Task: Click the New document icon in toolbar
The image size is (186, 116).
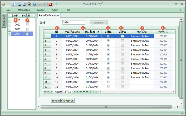Action: (x=15, y=4)
